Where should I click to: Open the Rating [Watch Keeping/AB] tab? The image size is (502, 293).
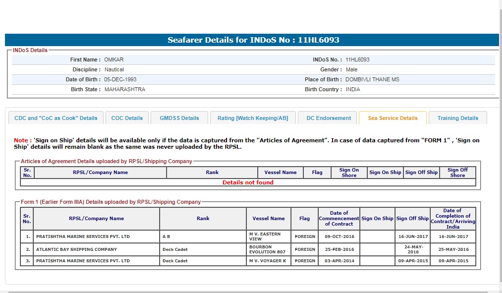tap(253, 118)
